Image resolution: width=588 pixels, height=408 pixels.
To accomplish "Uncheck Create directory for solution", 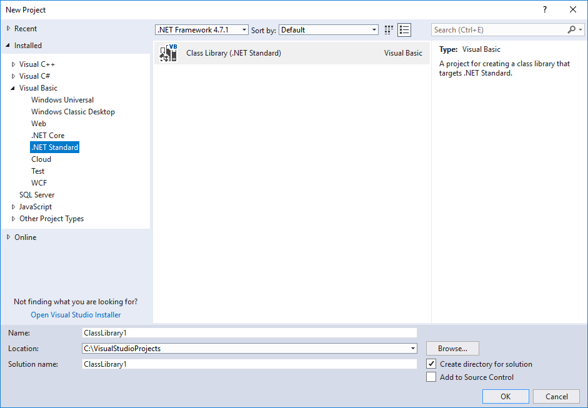I will coord(431,364).
